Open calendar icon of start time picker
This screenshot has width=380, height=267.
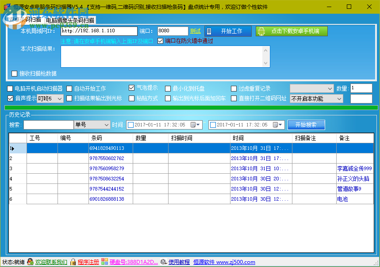pos(193,125)
